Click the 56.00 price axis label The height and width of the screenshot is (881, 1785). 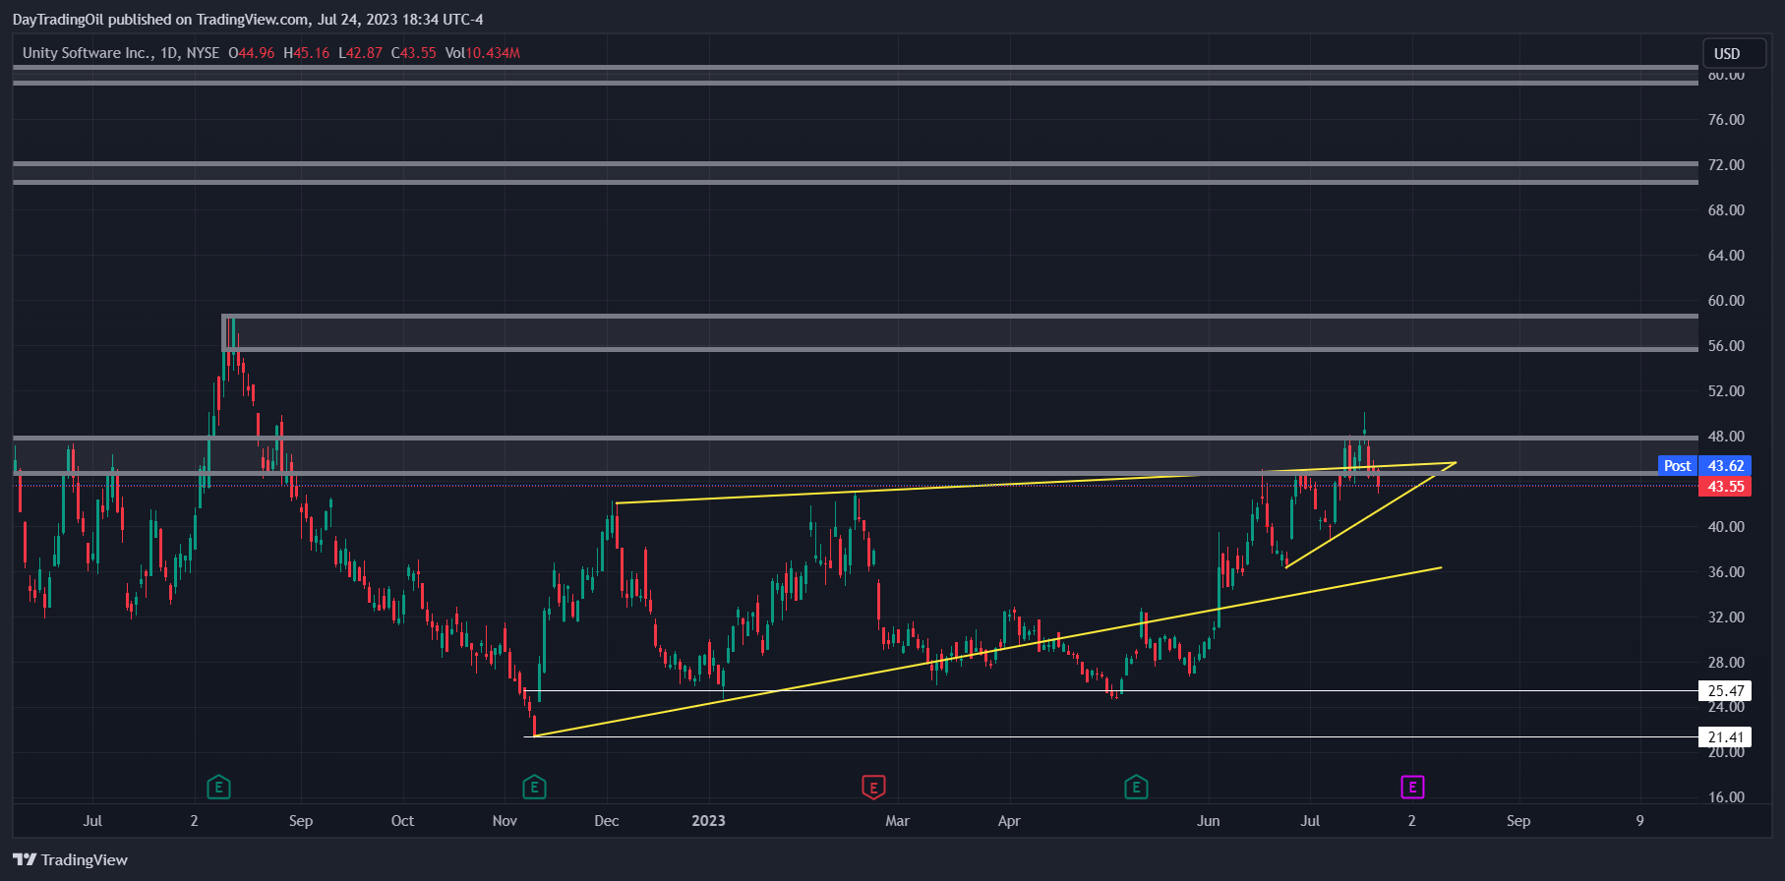point(1726,346)
